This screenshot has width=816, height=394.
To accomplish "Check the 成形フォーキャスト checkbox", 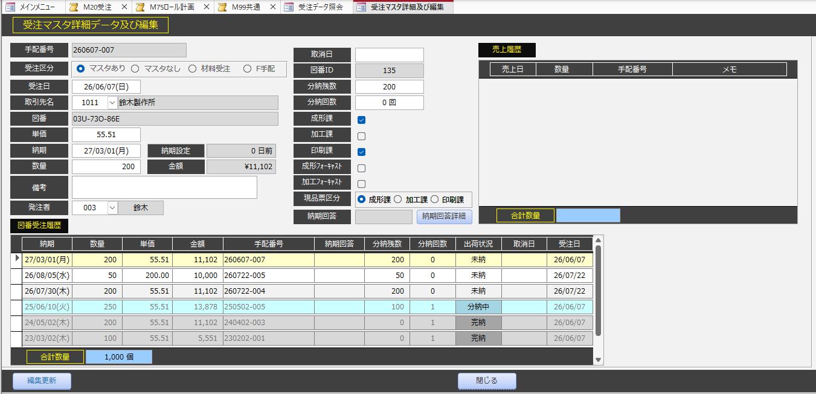I will click(x=362, y=168).
